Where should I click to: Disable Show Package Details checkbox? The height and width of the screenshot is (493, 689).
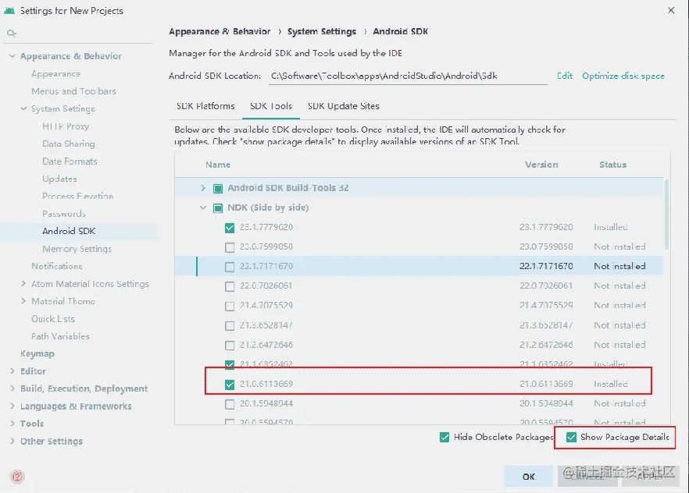point(571,438)
